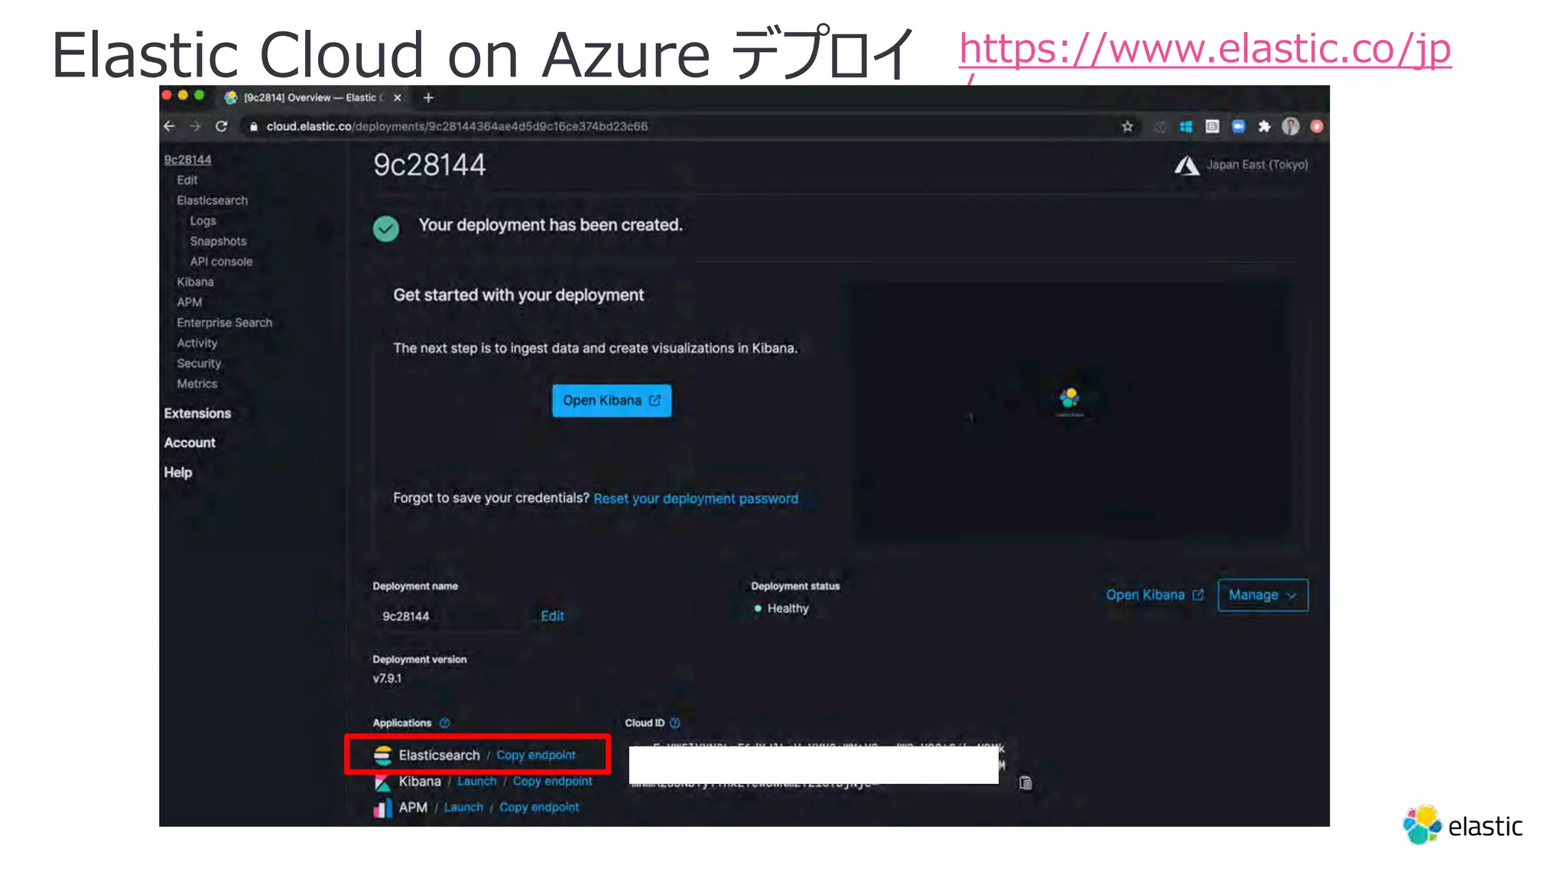Viewport: 1566px width, 881px height.
Task: Select Elasticsearch in the sidebar
Action: pos(213,200)
